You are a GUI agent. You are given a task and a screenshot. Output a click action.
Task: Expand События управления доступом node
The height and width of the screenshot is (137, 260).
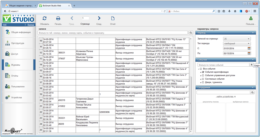pos(201,76)
